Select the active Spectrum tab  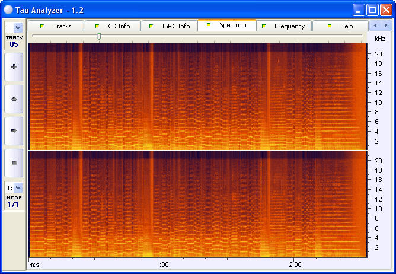(x=226, y=26)
